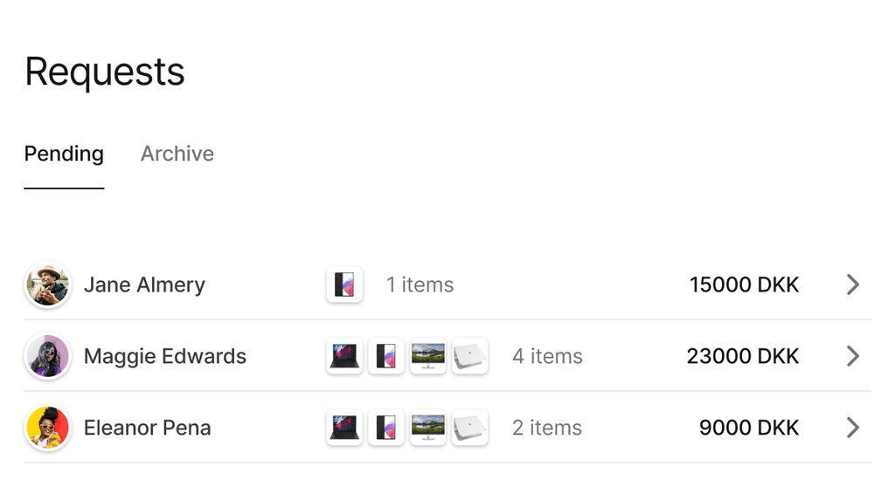Click the phone item in Maggie Edwards' request
This screenshot has height=487, width=895.
(386, 356)
